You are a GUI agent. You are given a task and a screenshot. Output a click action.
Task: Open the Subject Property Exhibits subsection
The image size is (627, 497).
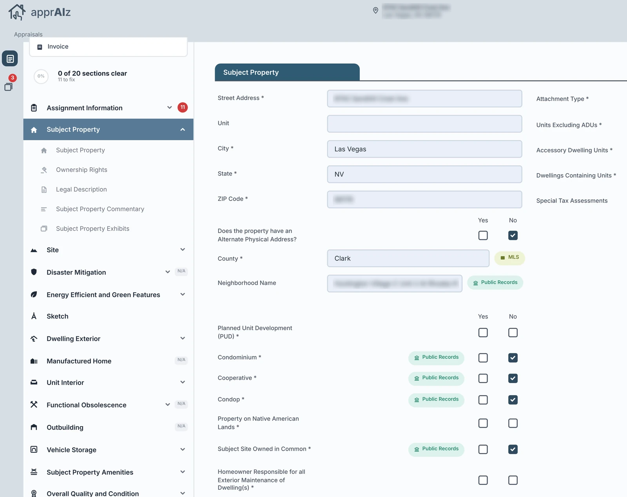pos(92,229)
